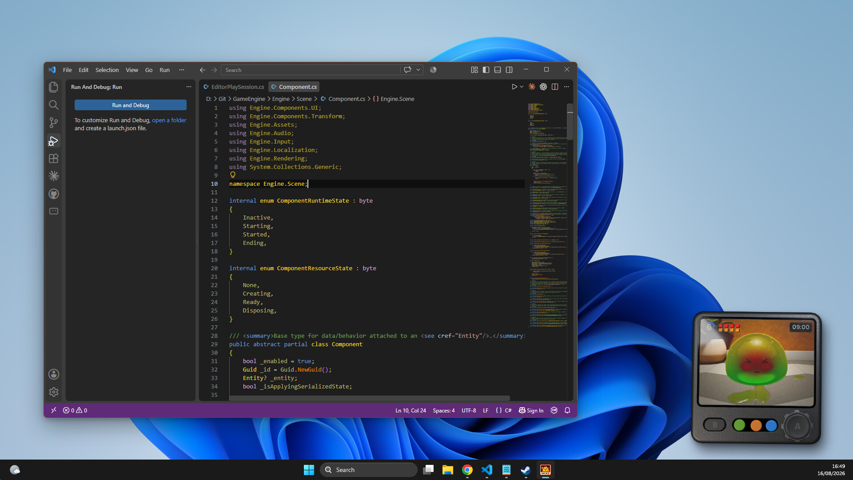Open the Run And Debug panel more actions
Screen dimensions: 853x480
coord(189,87)
